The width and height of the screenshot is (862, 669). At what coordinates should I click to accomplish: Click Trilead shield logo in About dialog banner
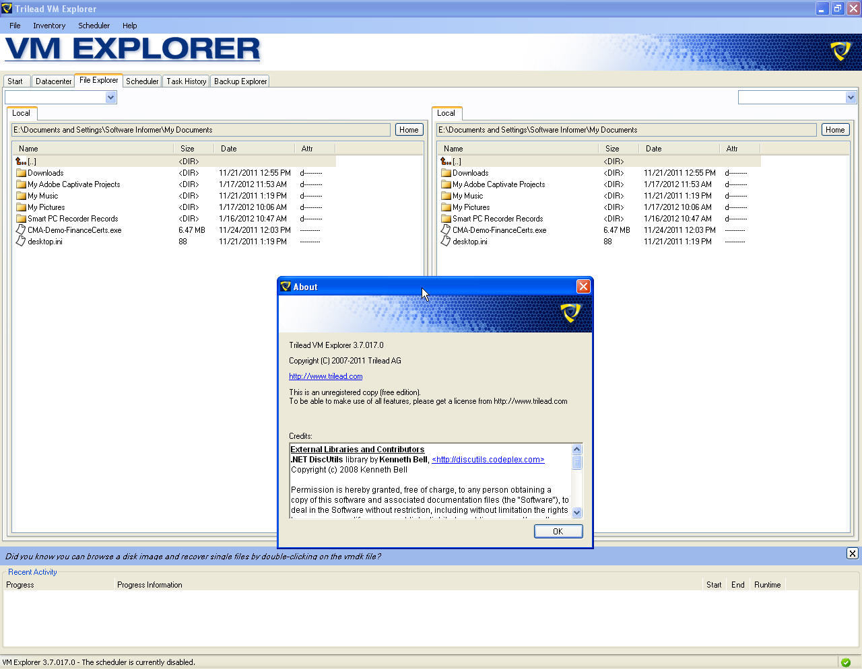click(571, 313)
